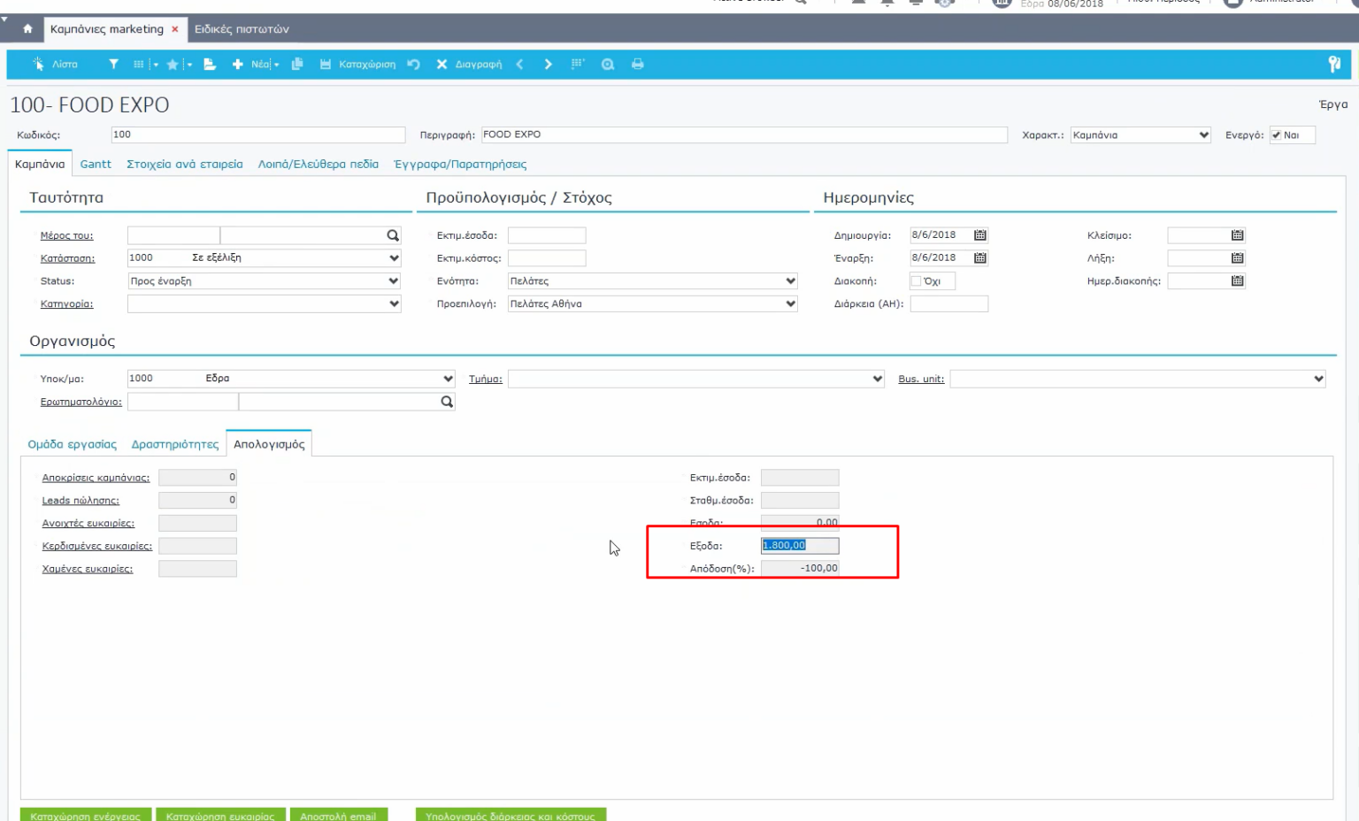Close the Καμπάνιες marketing tab

point(175,29)
